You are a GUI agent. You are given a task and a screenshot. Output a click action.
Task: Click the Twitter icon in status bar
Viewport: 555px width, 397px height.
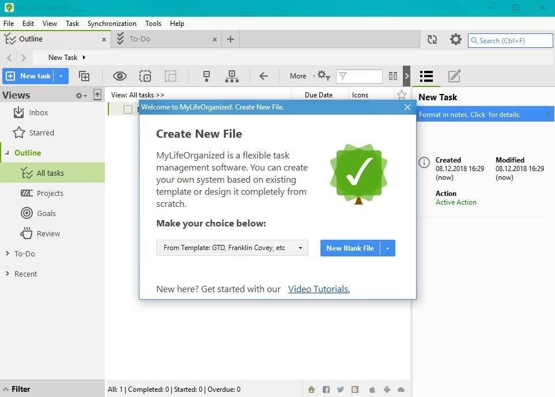tap(341, 390)
